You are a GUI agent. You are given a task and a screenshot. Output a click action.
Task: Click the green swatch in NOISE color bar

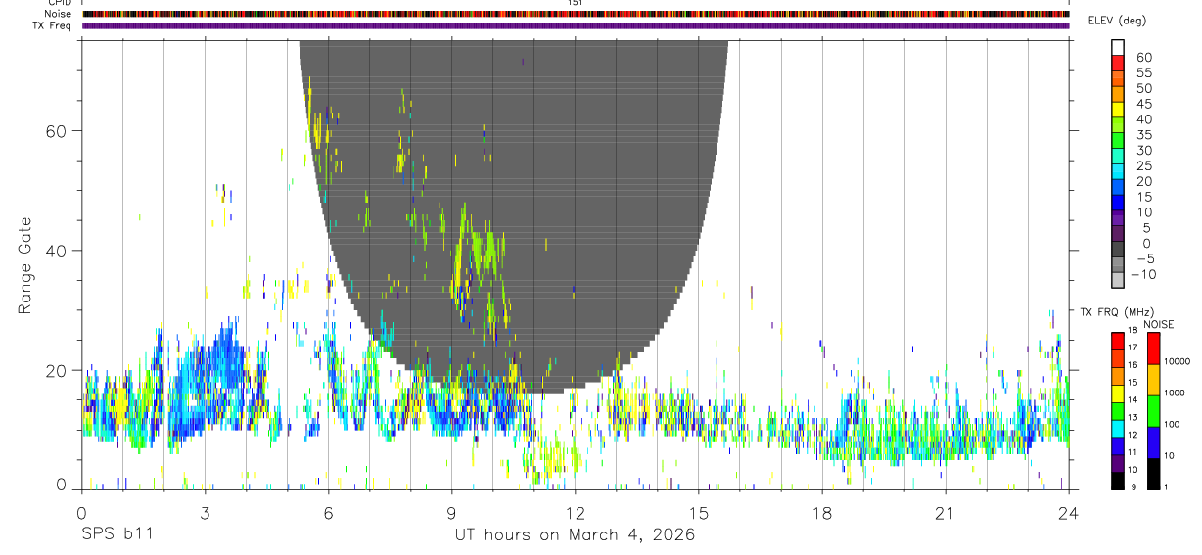[x=1153, y=410]
